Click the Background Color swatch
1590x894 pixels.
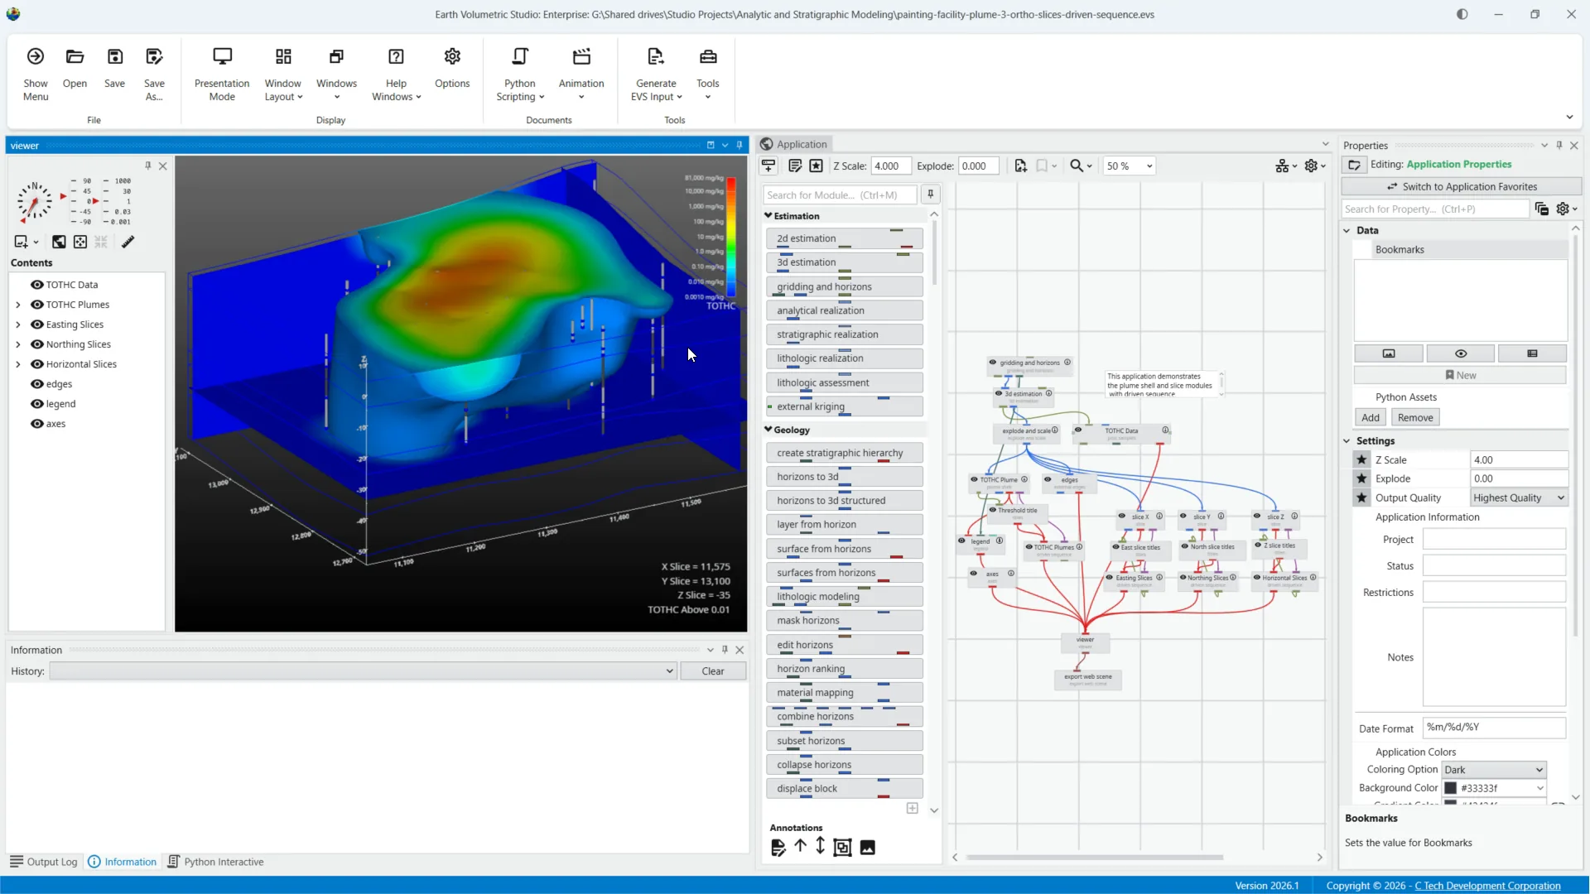1451,788
